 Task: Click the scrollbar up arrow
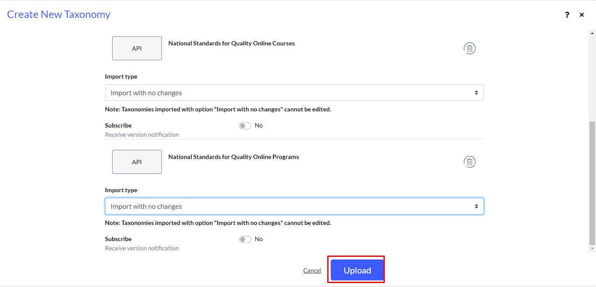click(x=592, y=32)
